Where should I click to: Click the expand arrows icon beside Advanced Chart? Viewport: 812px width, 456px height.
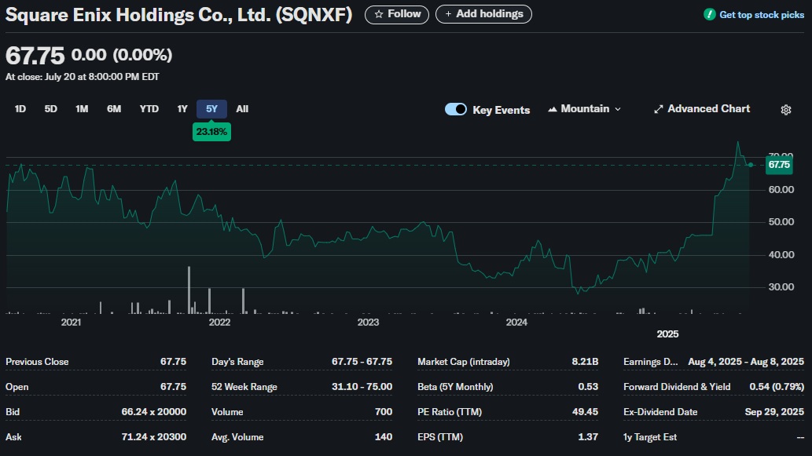pos(658,109)
